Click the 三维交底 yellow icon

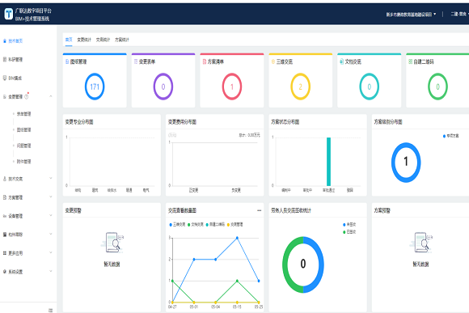click(x=273, y=61)
